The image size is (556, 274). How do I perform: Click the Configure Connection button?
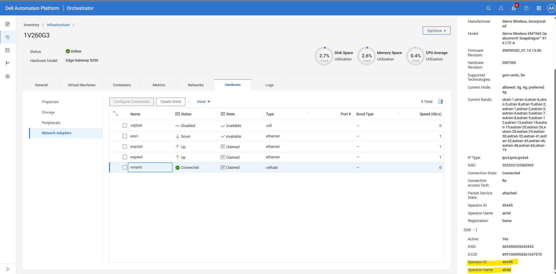[132, 102]
